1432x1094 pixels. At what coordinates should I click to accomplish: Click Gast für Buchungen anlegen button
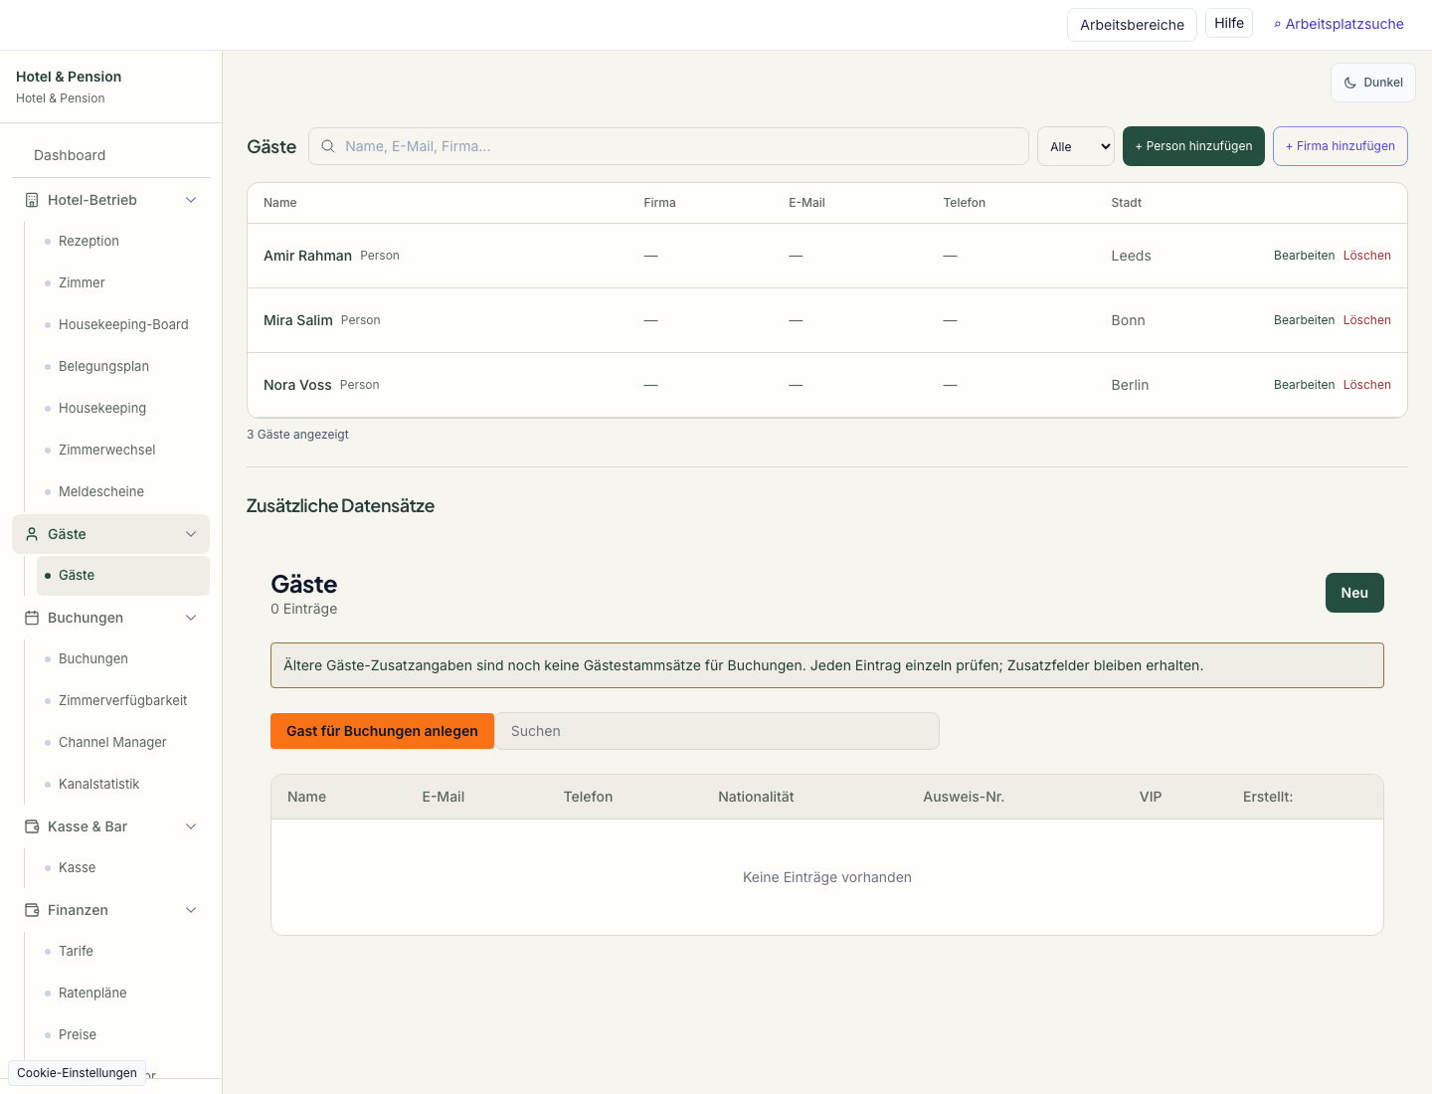[382, 731]
